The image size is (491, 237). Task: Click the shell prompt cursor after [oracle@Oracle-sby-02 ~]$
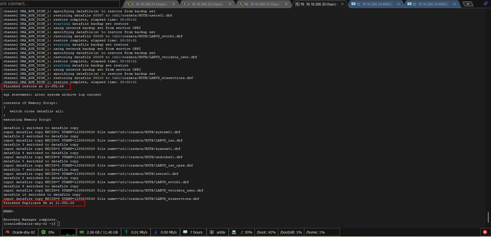[x=59, y=224]
